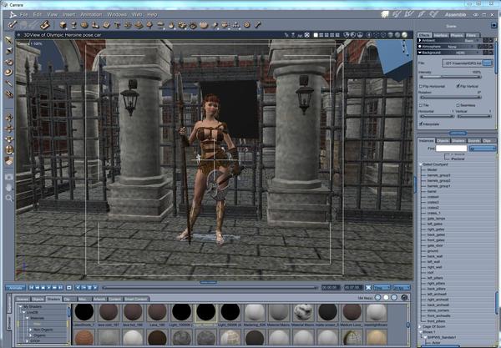The width and height of the screenshot is (501, 348).
Task: Click the blue browse button beside File path
Action: tap(488, 63)
